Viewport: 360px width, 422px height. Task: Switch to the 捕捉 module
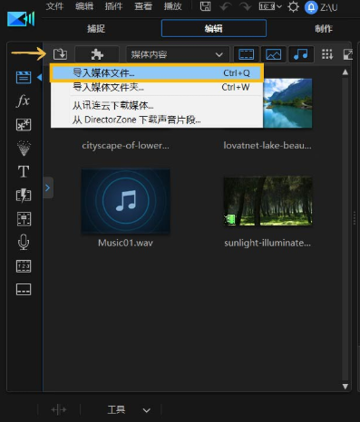(96, 29)
